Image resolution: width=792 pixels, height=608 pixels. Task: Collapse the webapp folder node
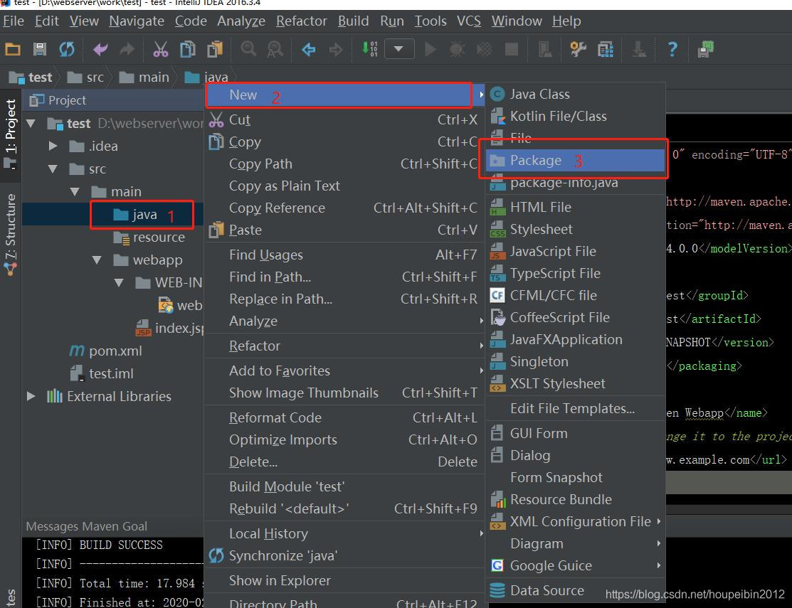(x=97, y=260)
